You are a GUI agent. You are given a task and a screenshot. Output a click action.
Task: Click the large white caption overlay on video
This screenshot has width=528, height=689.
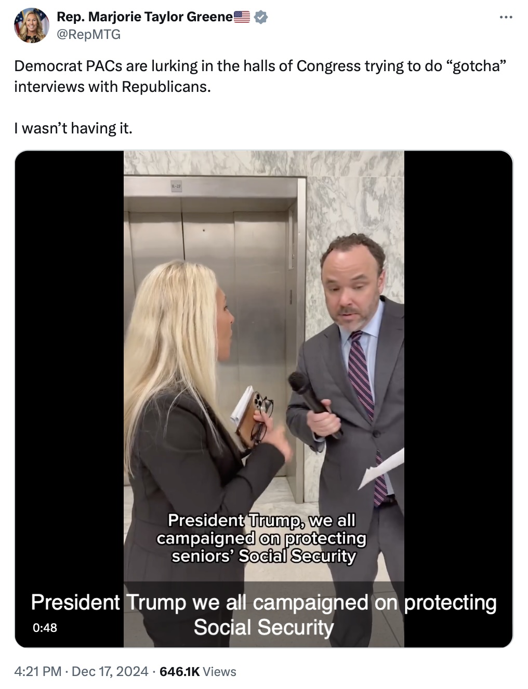tap(263, 615)
